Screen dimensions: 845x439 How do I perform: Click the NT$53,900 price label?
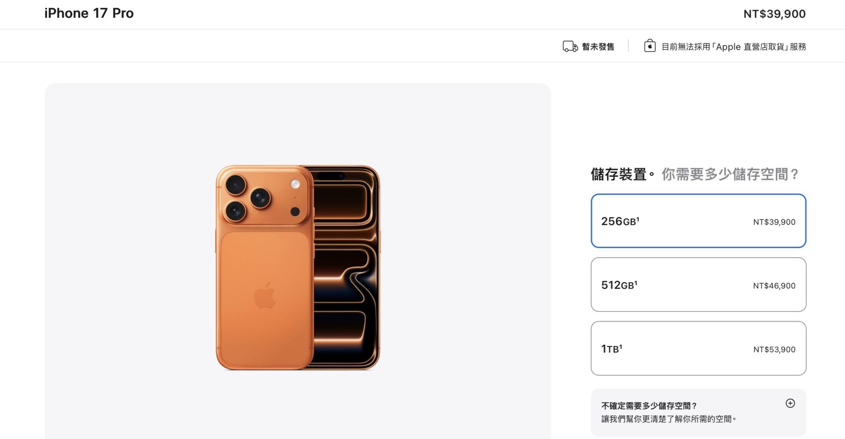coord(774,350)
